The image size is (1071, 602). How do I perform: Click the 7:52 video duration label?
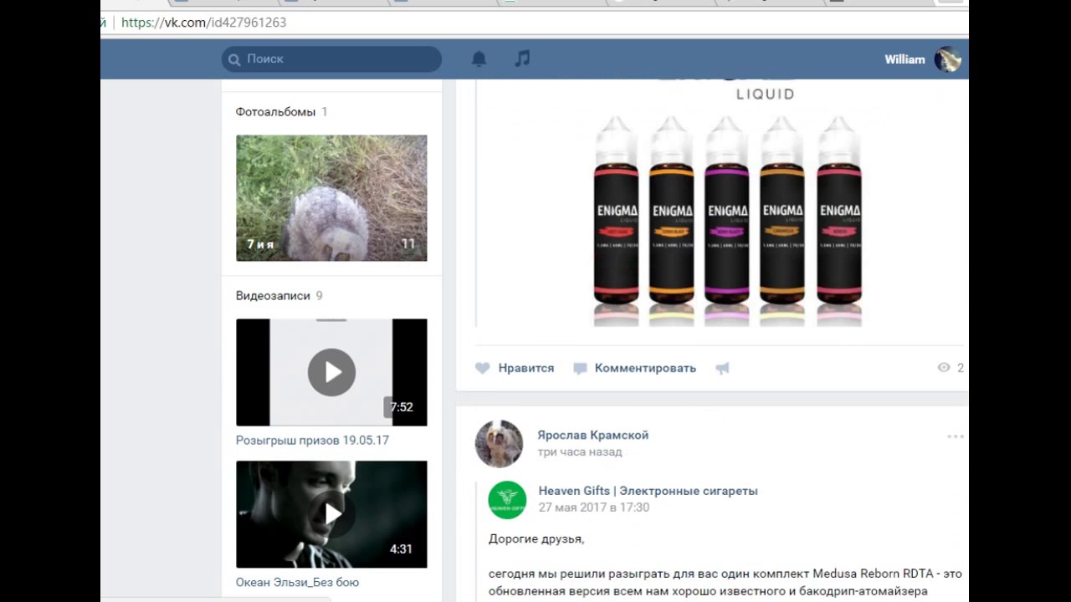[x=402, y=407]
